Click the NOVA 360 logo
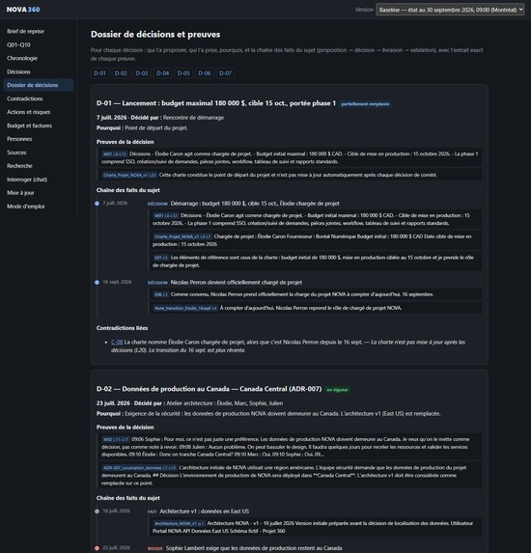This screenshot has width=531, height=553. click(x=23, y=10)
